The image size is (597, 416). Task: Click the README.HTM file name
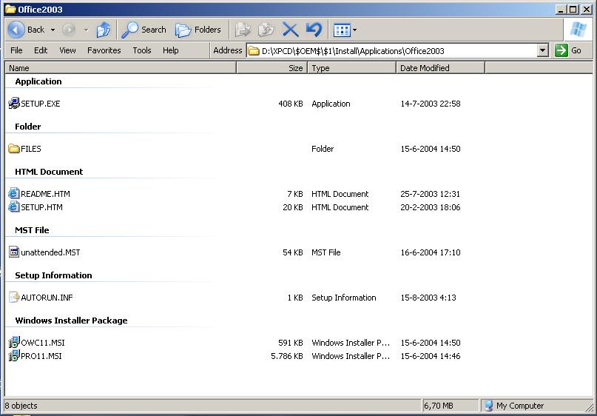click(x=45, y=194)
